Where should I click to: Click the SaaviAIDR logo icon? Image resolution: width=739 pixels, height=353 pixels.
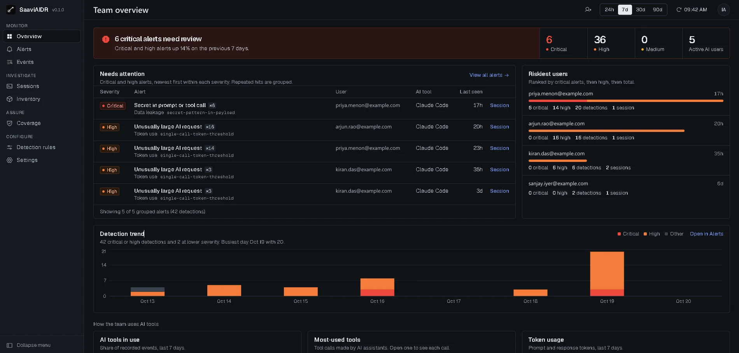[11, 10]
